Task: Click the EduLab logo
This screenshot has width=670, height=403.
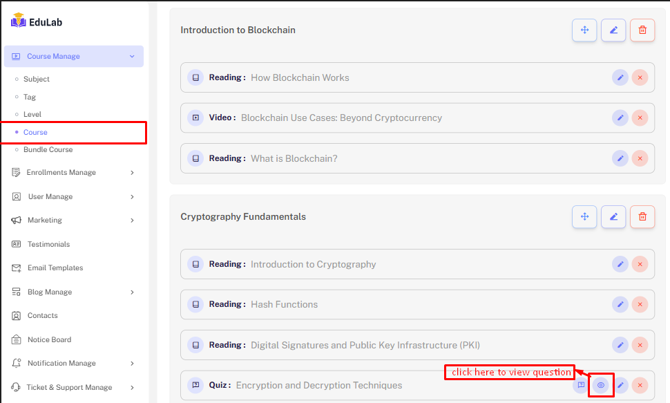Action: click(x=37, y=21)
